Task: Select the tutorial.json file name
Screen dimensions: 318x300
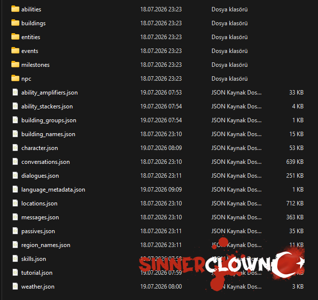Action: [x=37, y=273]
